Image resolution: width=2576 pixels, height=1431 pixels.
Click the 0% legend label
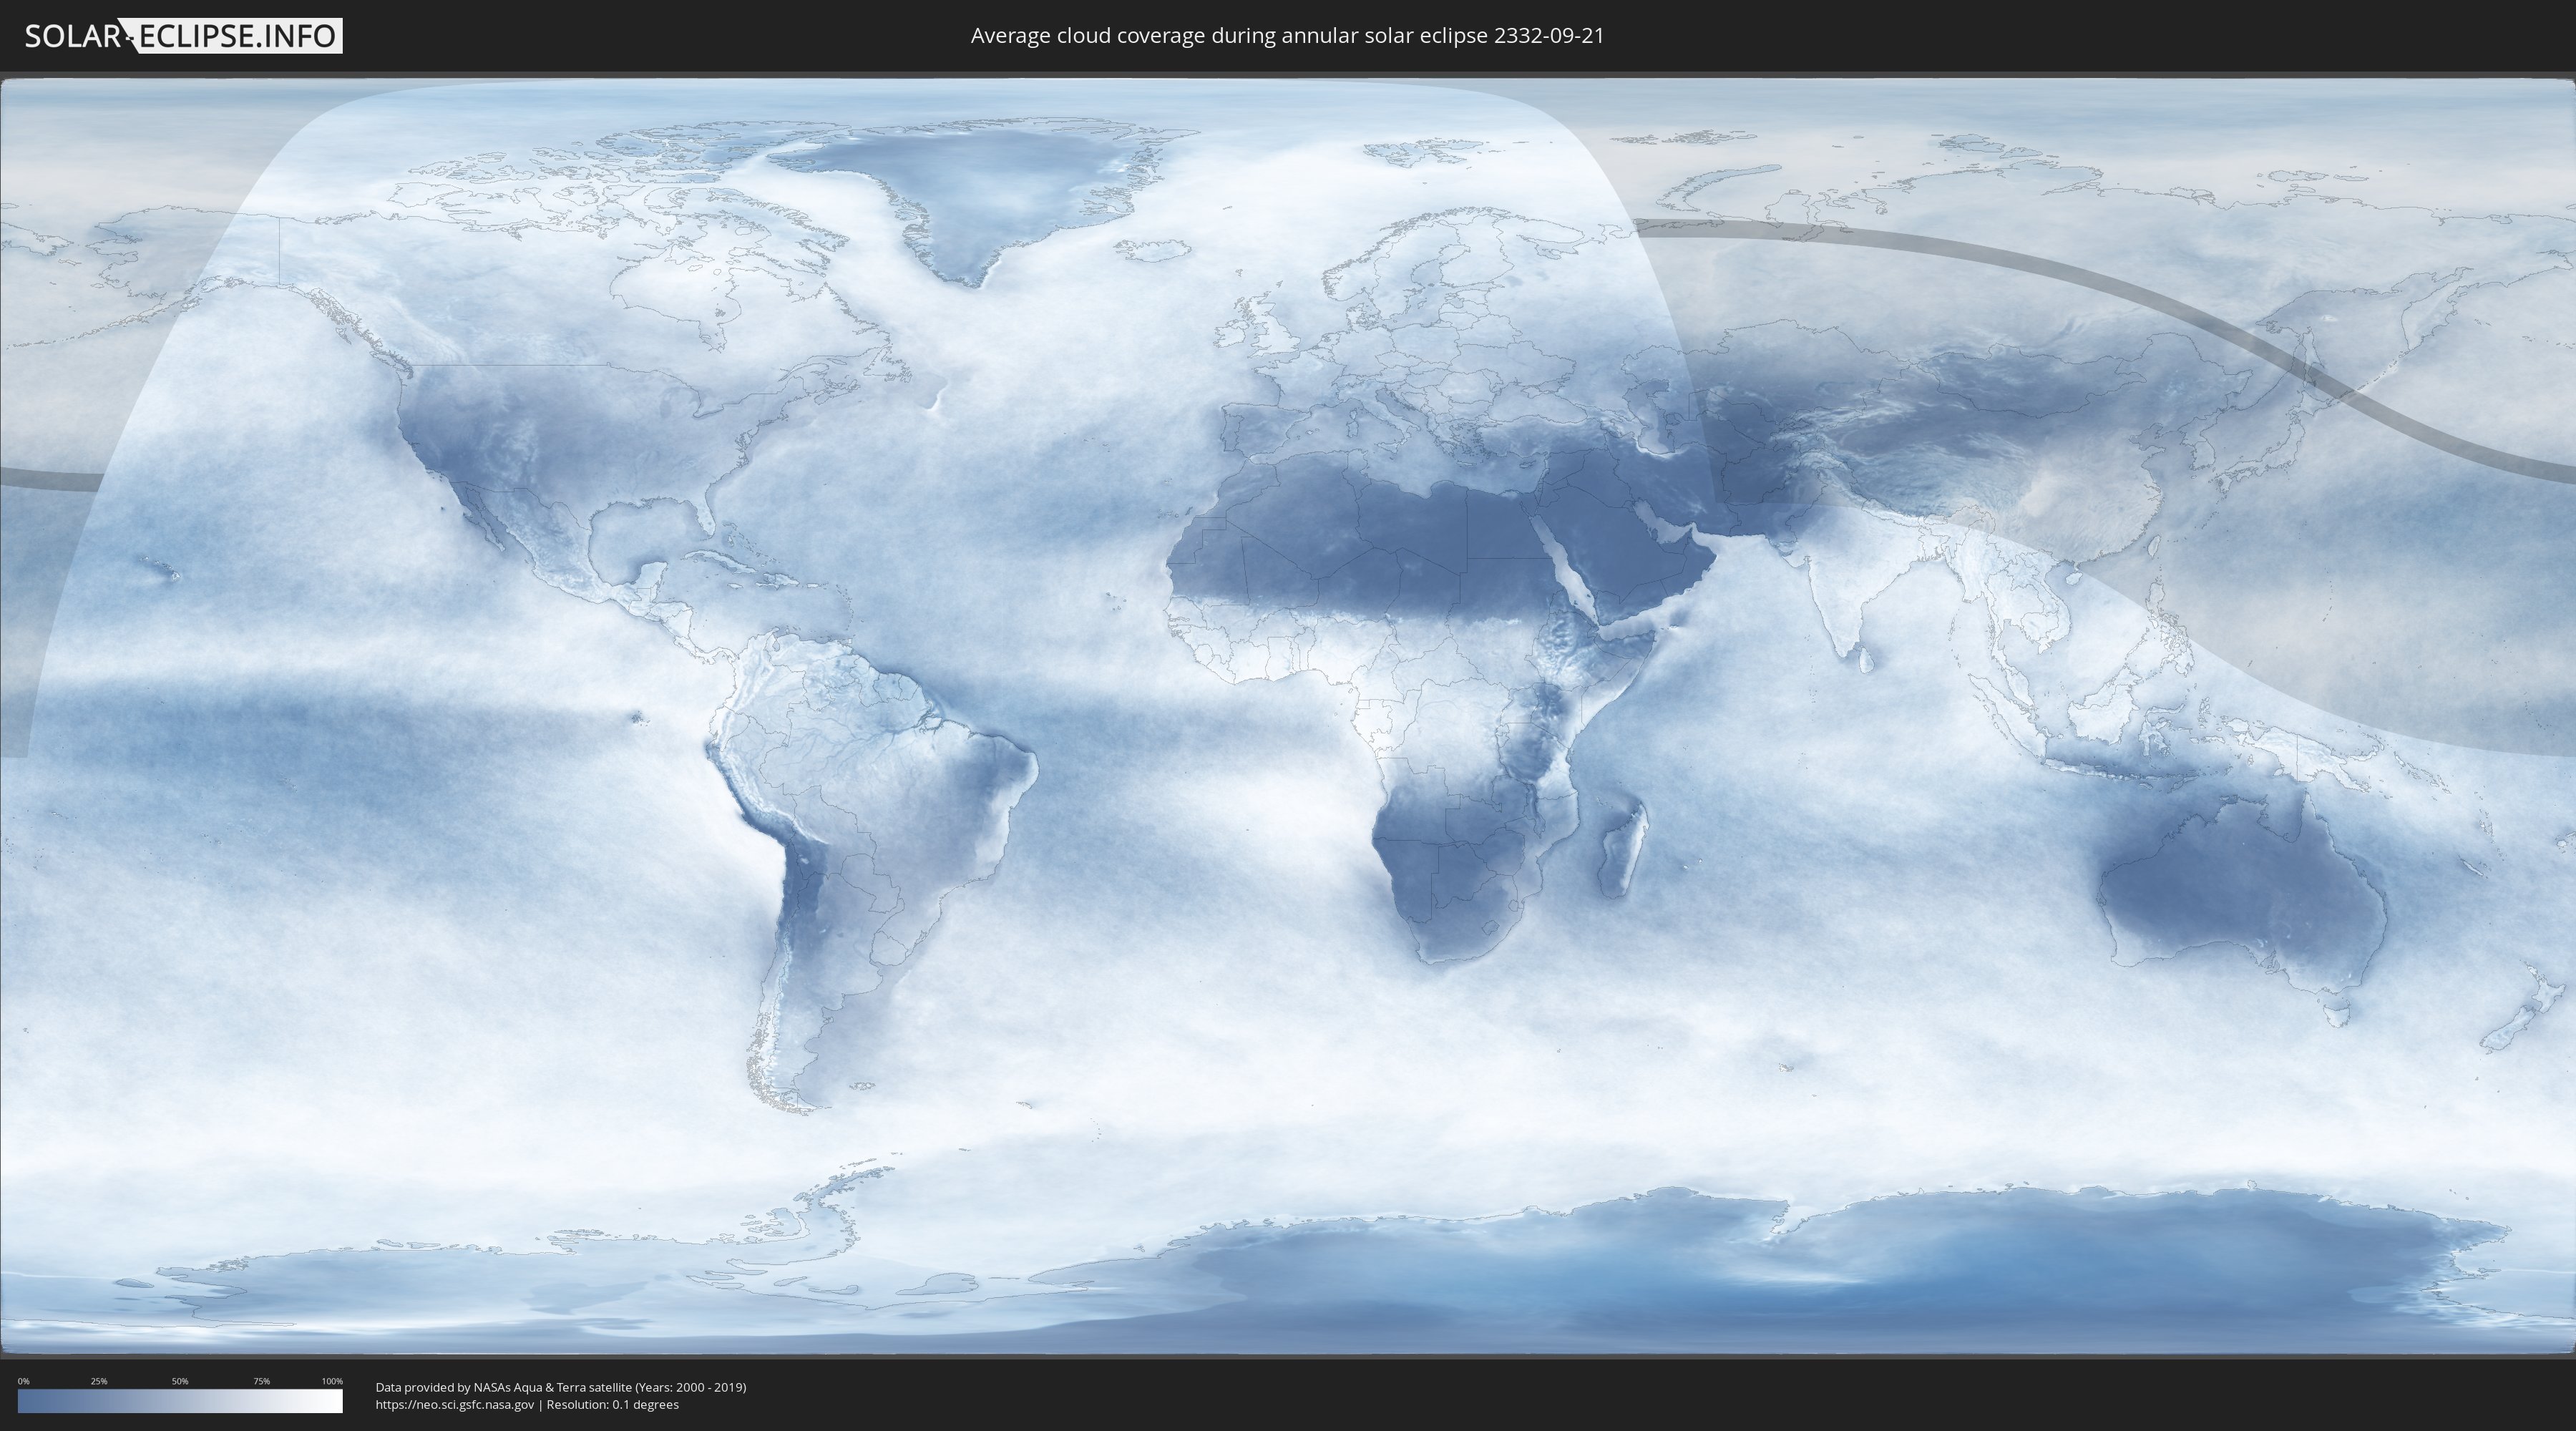pos(23,1381)
